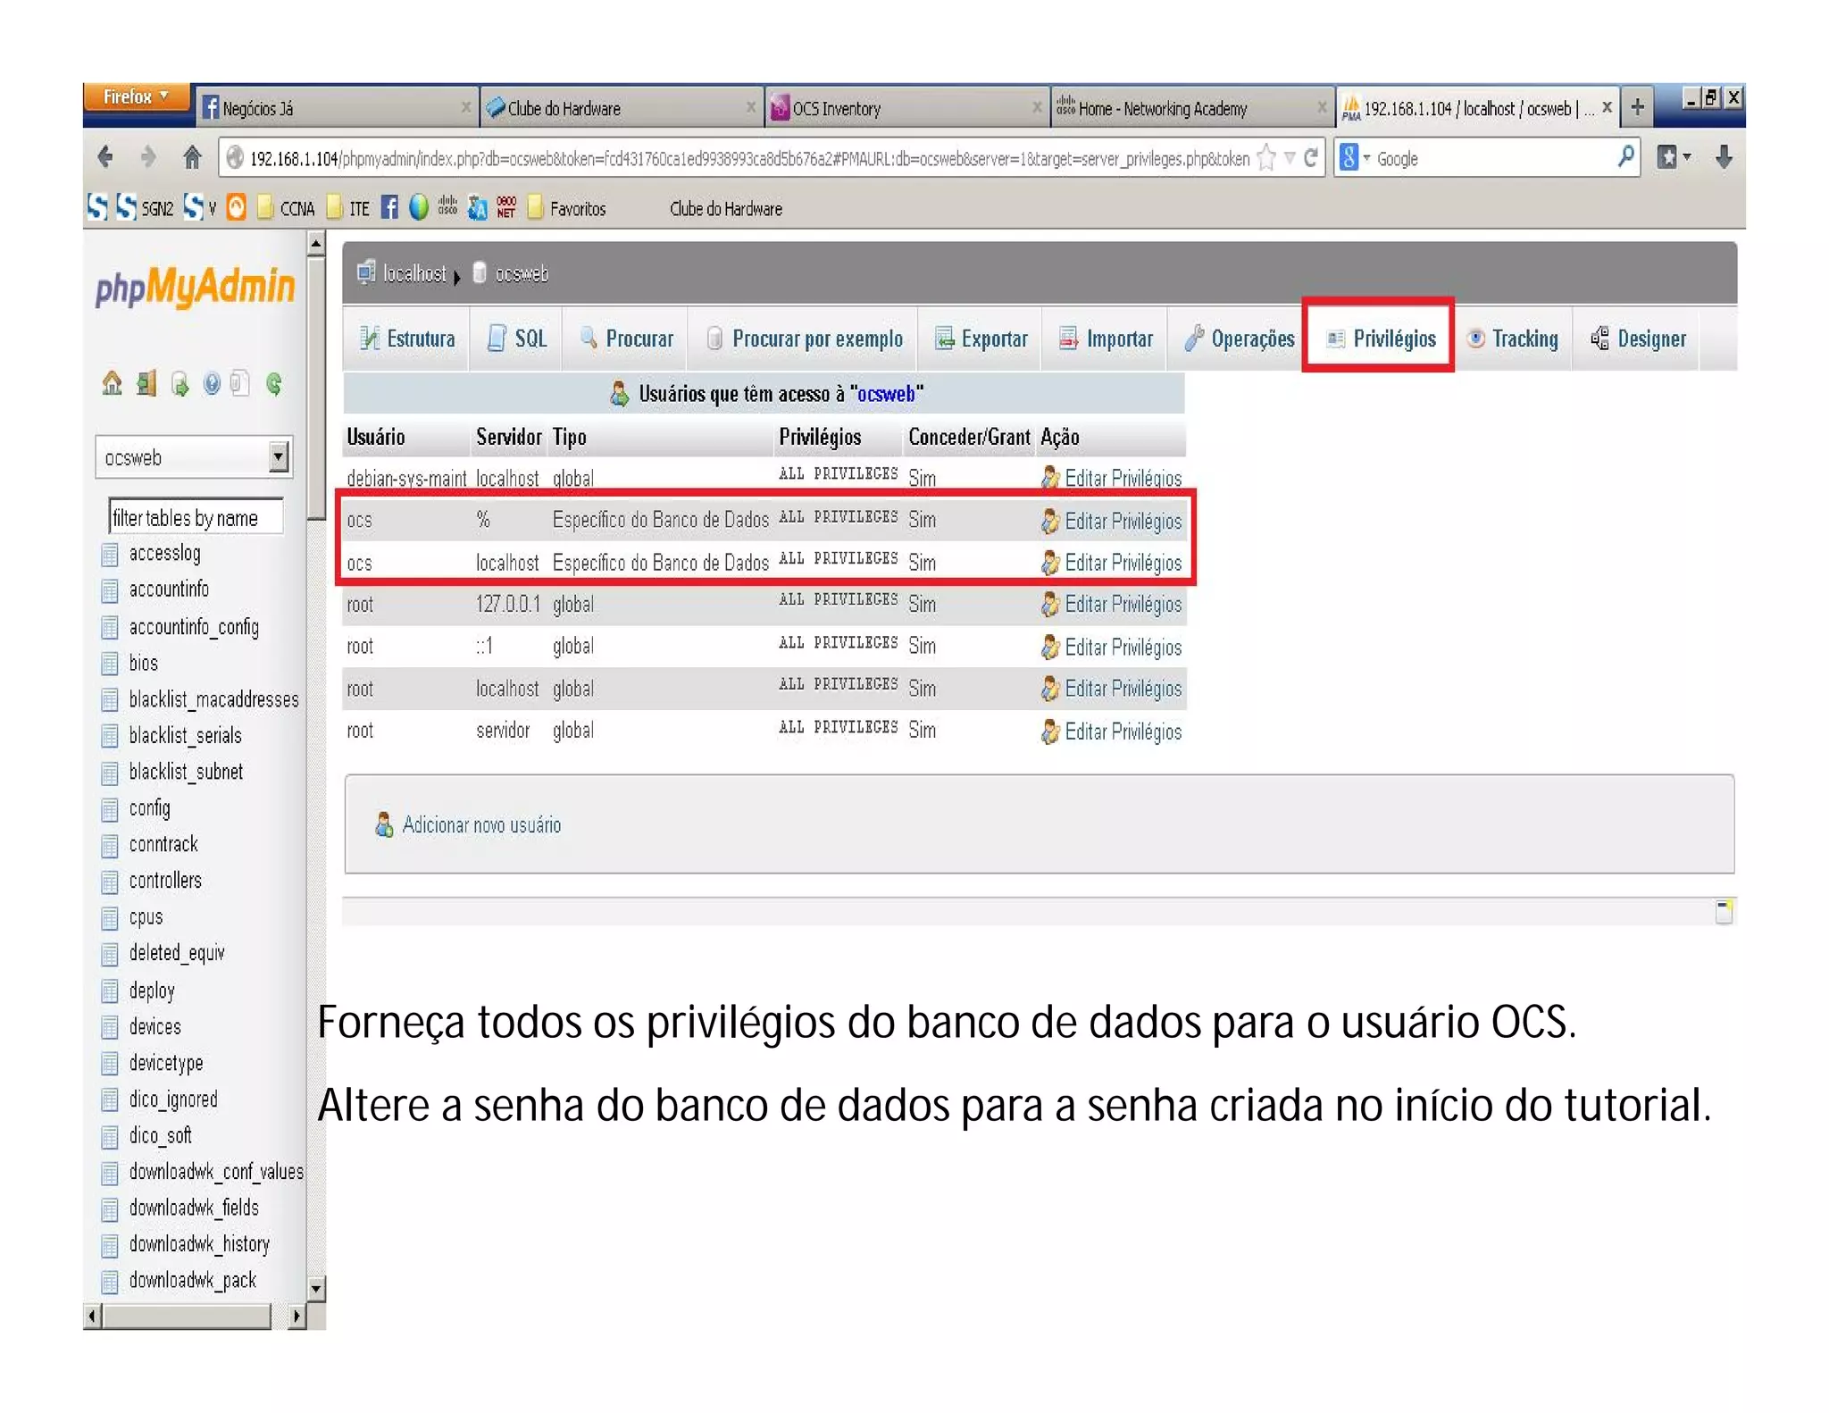The image size is (1829, 1413).
Task: Click the localhost server icon in breadcrumb
Action: pyautogui.click(x=365, y=272)
